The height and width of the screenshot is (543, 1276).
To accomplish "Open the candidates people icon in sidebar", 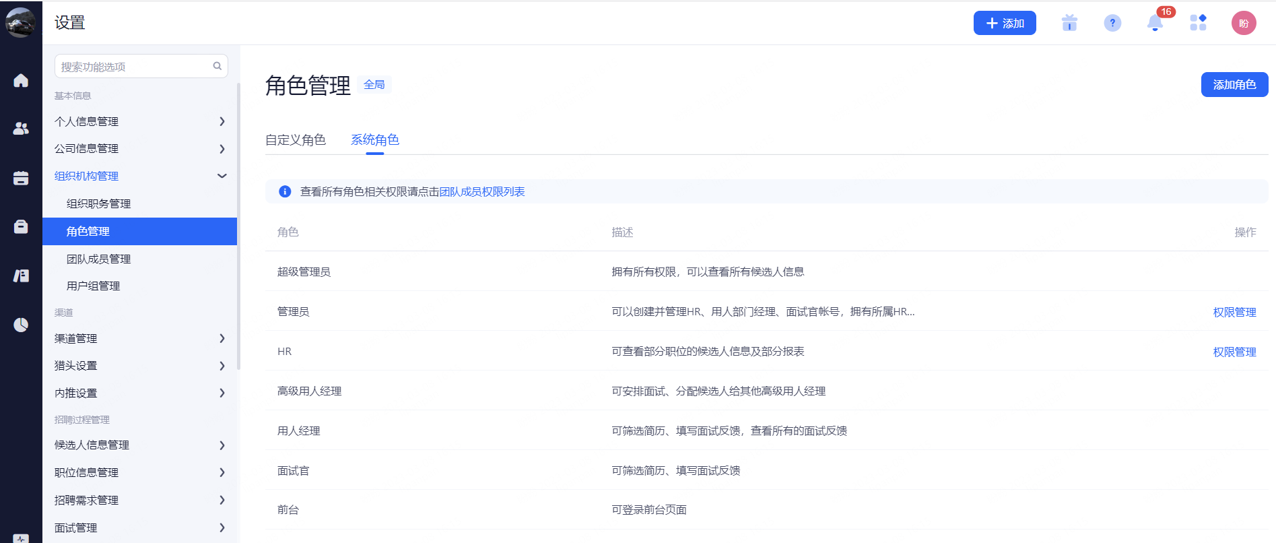I will [x=21, y=128].
